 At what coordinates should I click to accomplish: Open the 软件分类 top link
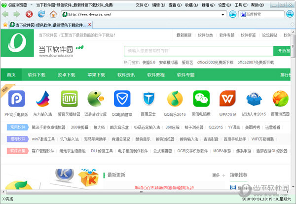[205, 35]
